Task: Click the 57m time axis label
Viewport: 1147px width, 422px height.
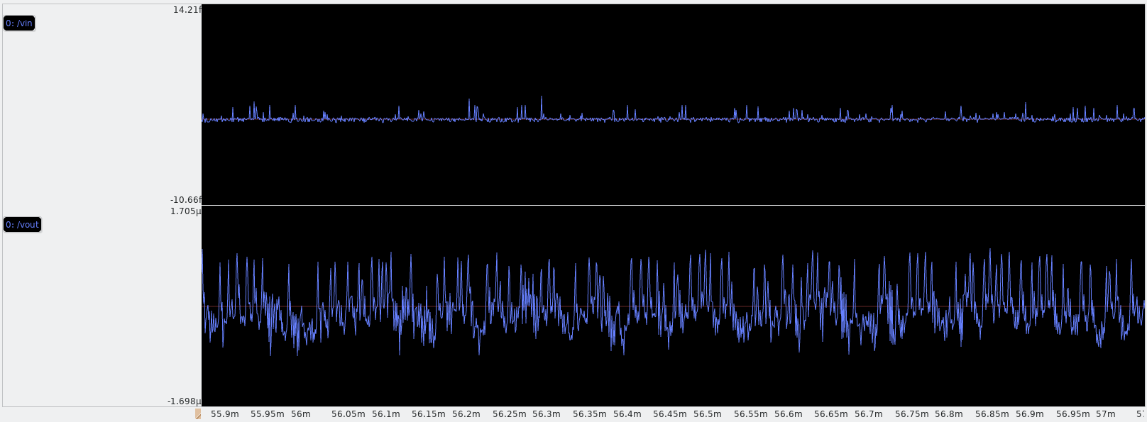Action: coord(1106,414)
